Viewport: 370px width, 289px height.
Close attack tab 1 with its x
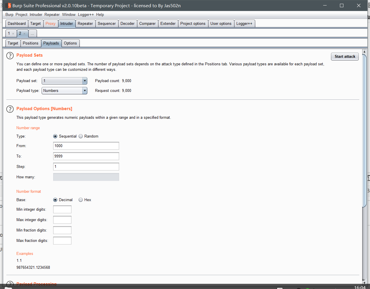pyautogui.click(x=13, y=34)
